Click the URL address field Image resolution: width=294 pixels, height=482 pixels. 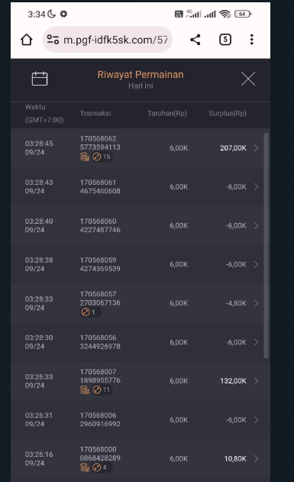click(x=107, y=40)
